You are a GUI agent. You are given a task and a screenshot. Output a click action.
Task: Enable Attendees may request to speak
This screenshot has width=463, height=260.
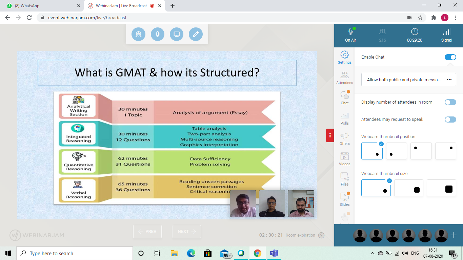(450, 120)
